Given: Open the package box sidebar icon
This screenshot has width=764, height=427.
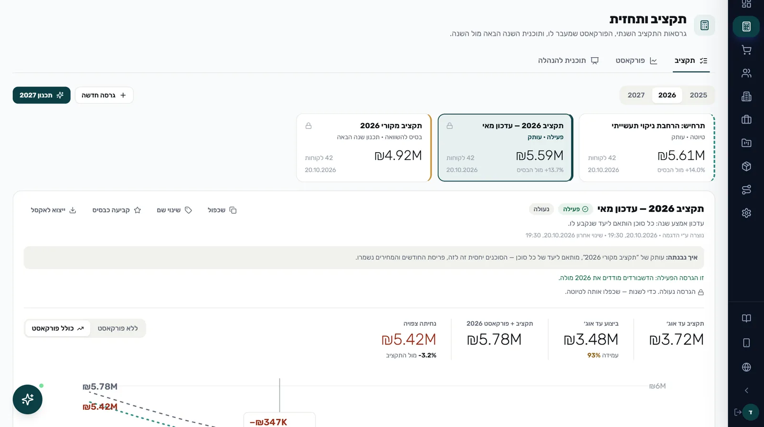Looking at the screenshot, I should [746, 166].
